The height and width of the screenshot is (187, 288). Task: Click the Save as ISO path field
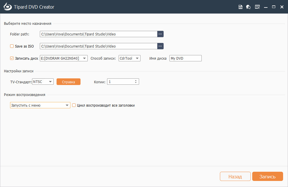pyautogui.click(x=99, y=46)
